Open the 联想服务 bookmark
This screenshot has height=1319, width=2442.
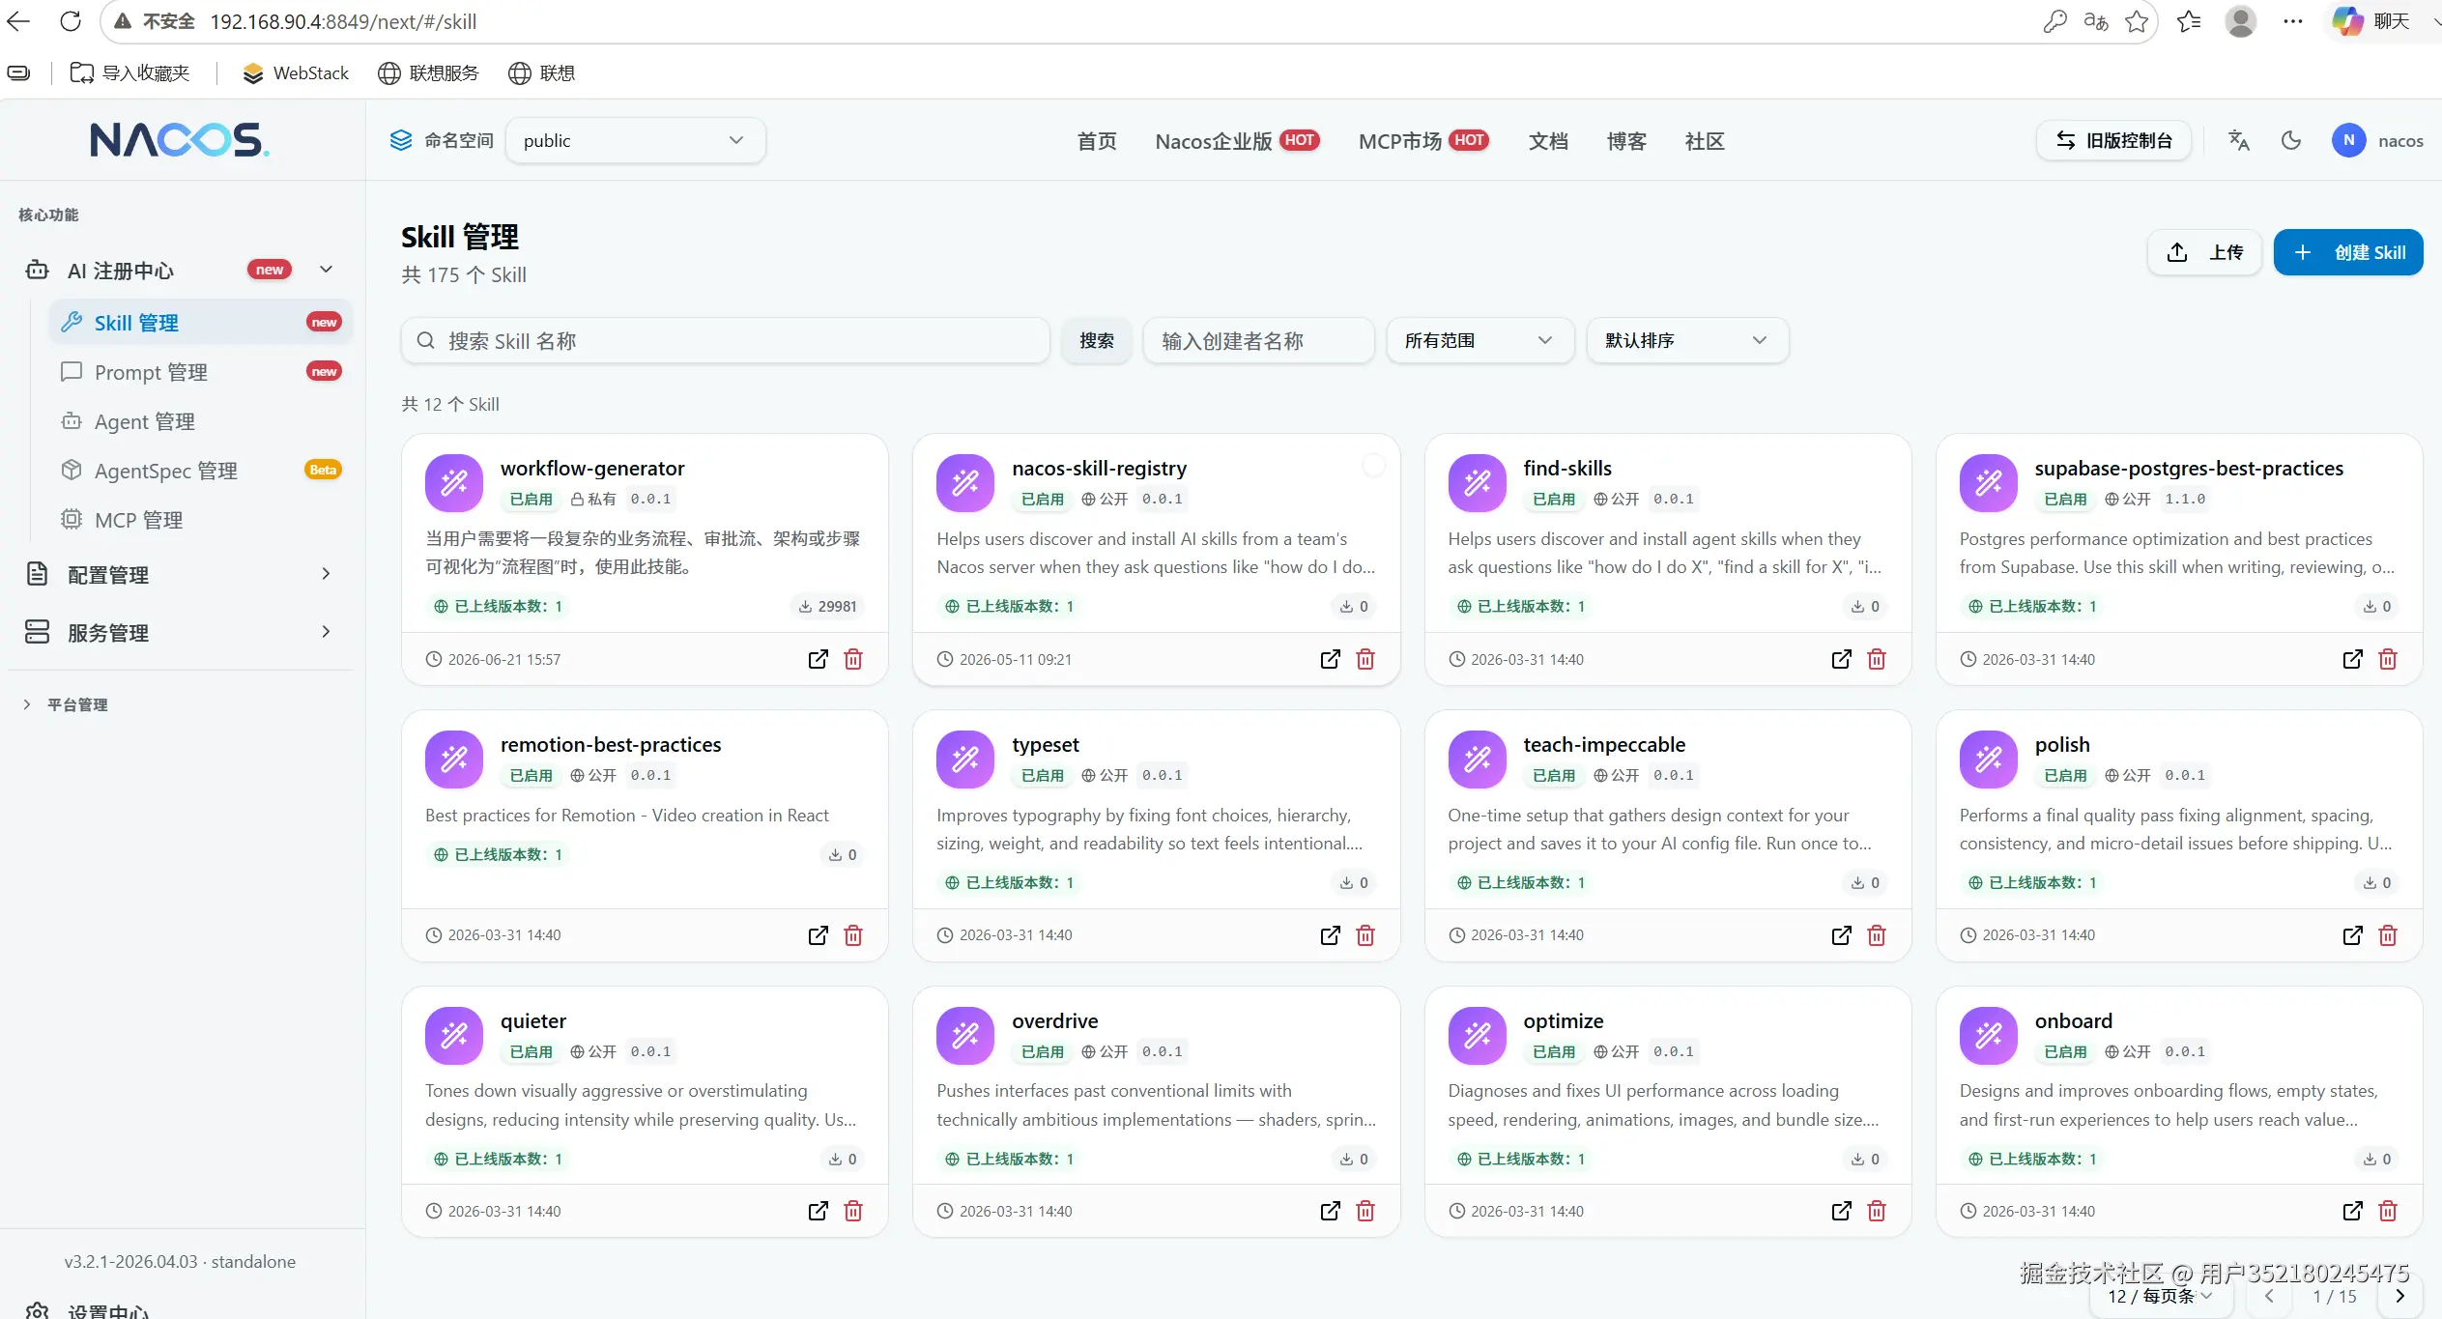tap(428, 73)
